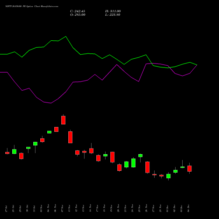Screen dimensions: 219x219
Task: Click the 30 Oct date label
Action: (27, 208)
